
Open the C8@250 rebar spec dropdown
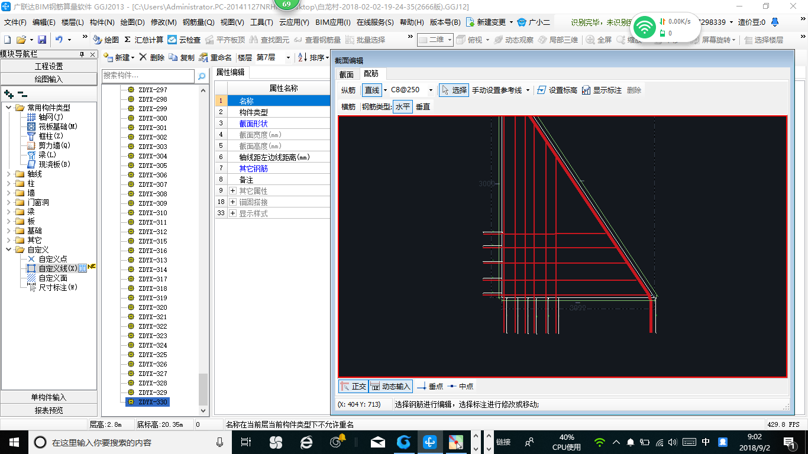431,90
